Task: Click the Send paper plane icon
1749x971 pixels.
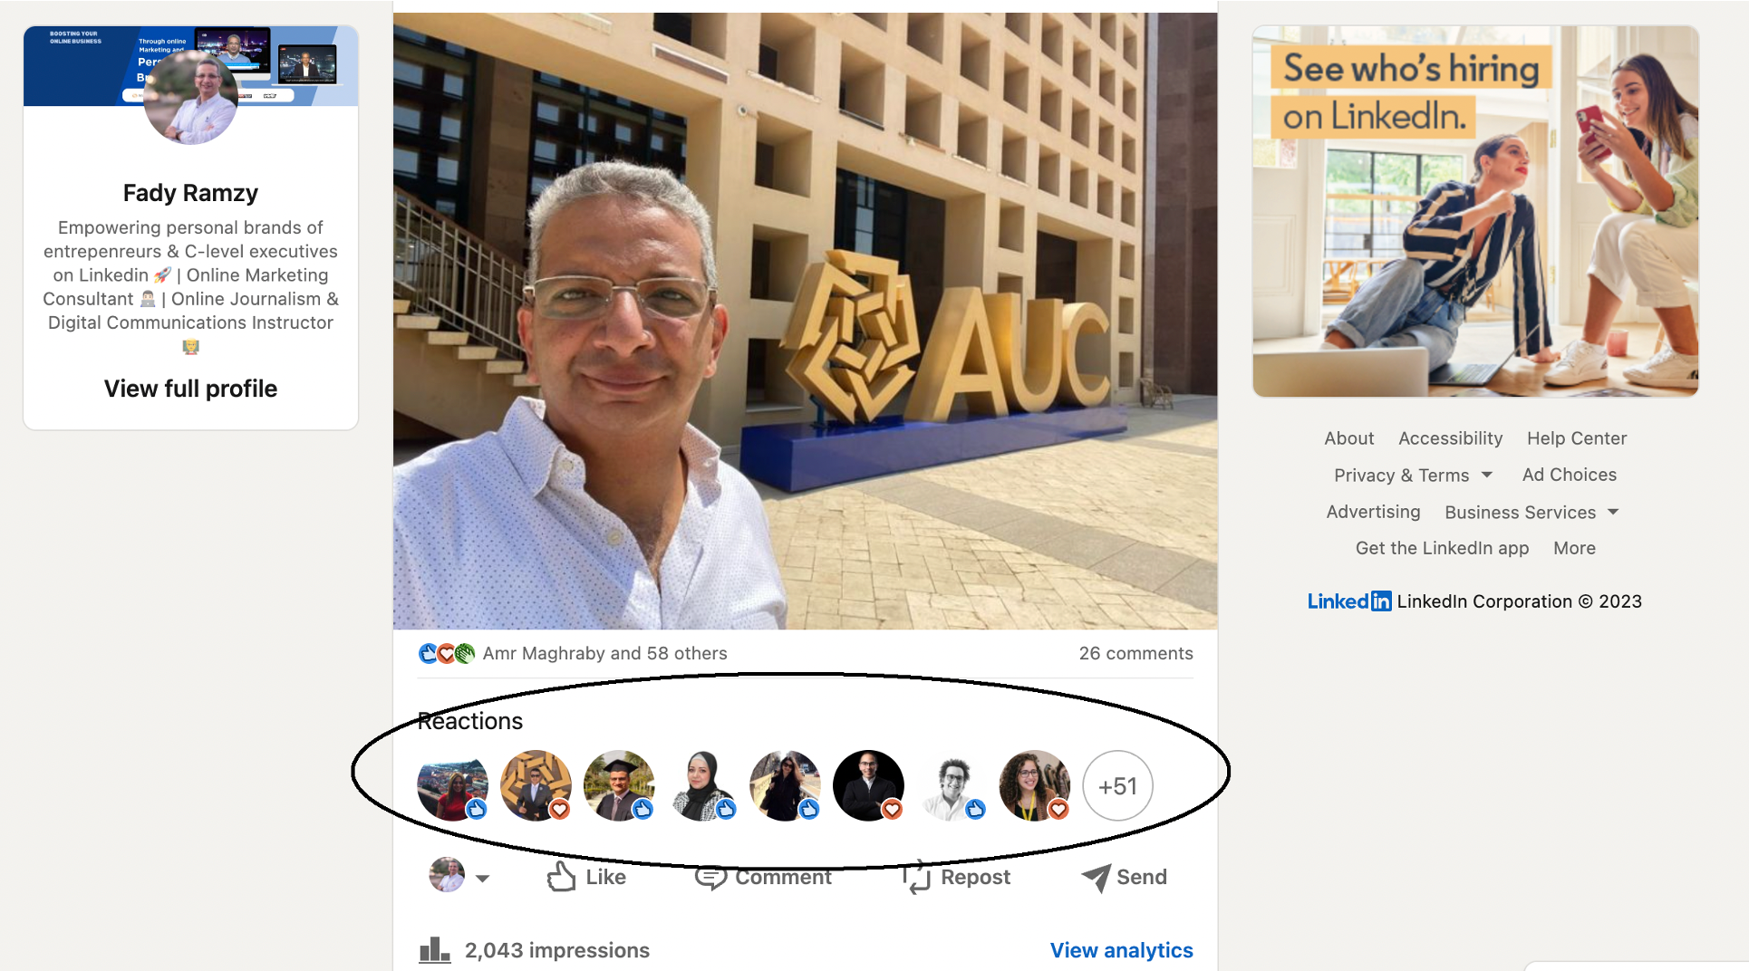Action: pos(1095,877)
